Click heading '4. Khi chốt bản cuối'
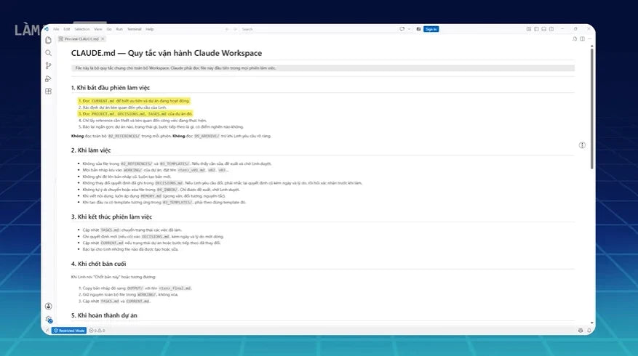 coord(98,263)
